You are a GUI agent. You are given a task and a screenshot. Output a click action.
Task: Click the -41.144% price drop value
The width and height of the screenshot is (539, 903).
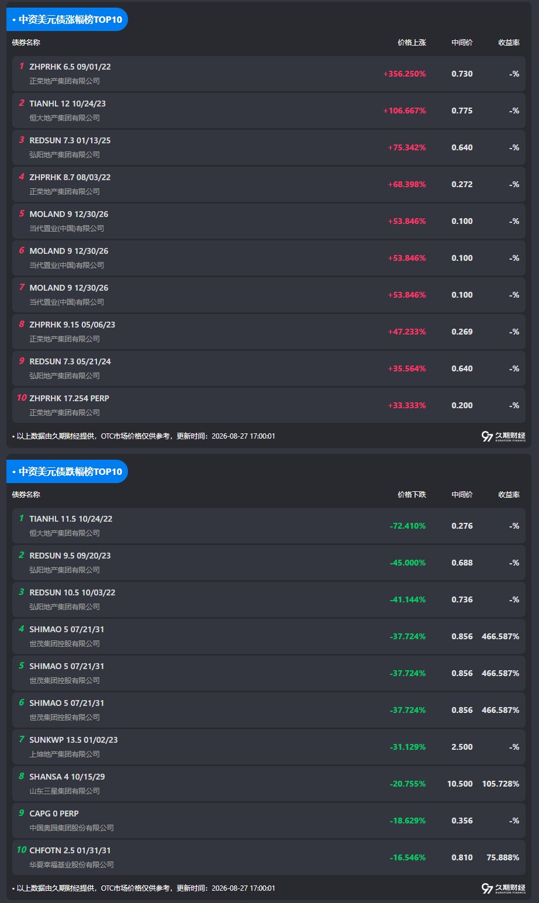pos(408,600)
